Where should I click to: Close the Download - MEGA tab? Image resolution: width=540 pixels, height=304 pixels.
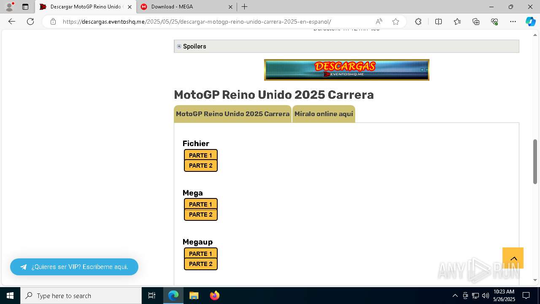pyautogui.click(x=230, y=7)
